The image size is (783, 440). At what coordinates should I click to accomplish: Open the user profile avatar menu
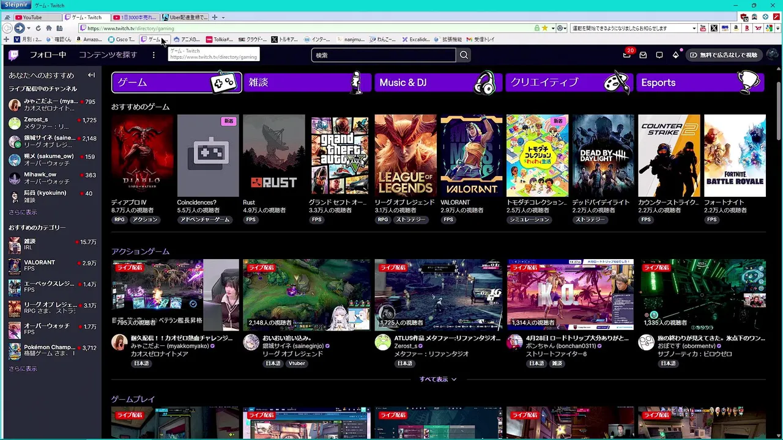[772, 55]
